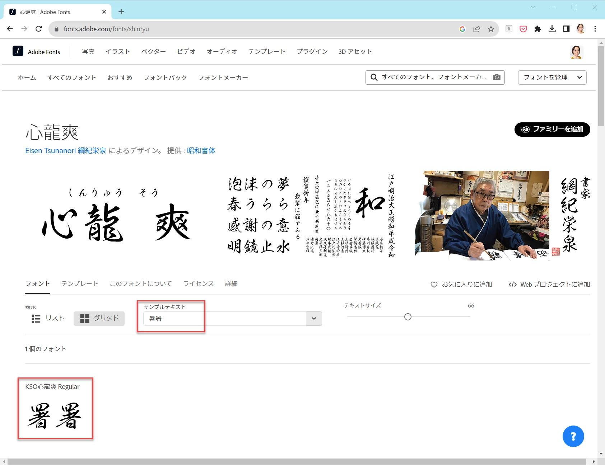Viewport: 605px width, 465px height.
Task: Click extension icon showing number 6
Action: 509,29
